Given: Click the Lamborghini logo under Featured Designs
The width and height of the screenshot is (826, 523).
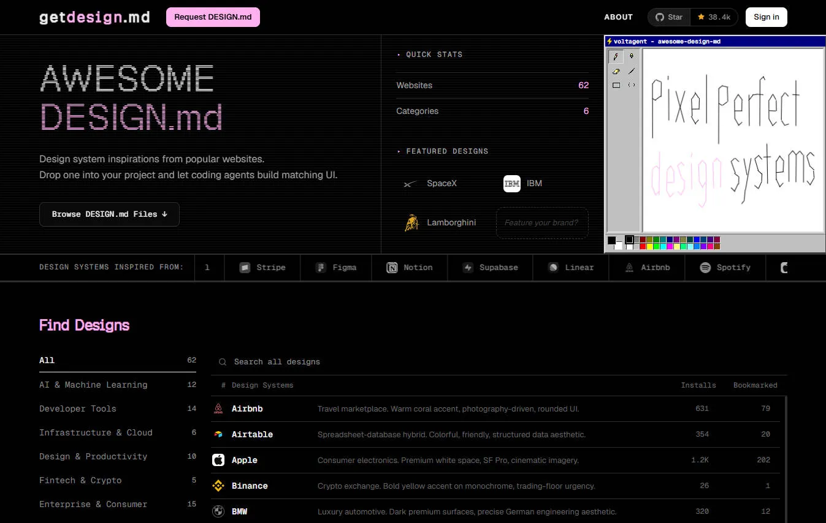Looking at the screenshot, I should tap(411, 222).
